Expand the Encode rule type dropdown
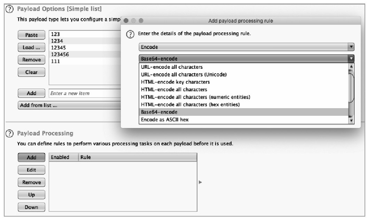This screenshot has height=218, width=367. pyautogui.click(x=351, y=47)
